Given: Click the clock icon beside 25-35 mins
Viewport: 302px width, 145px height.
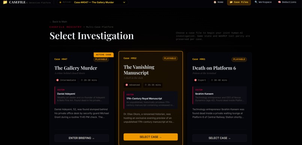Looking at the screenshot, I should pyautogui.click(x=146, y=85).
